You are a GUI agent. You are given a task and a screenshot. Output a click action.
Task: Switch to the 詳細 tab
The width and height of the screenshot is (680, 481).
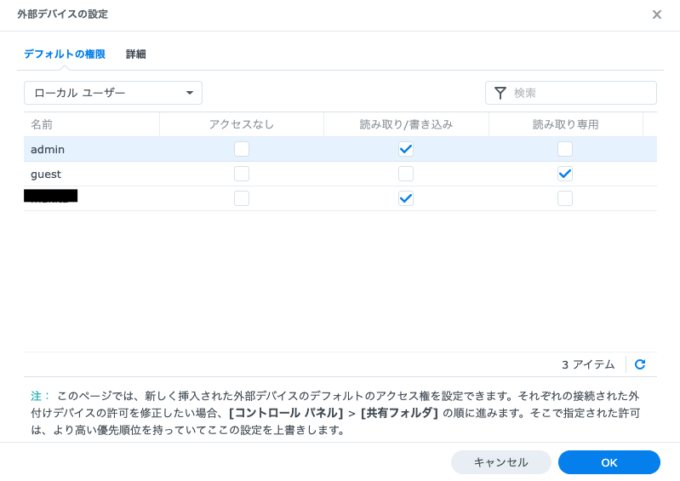[x=135, y=54]
